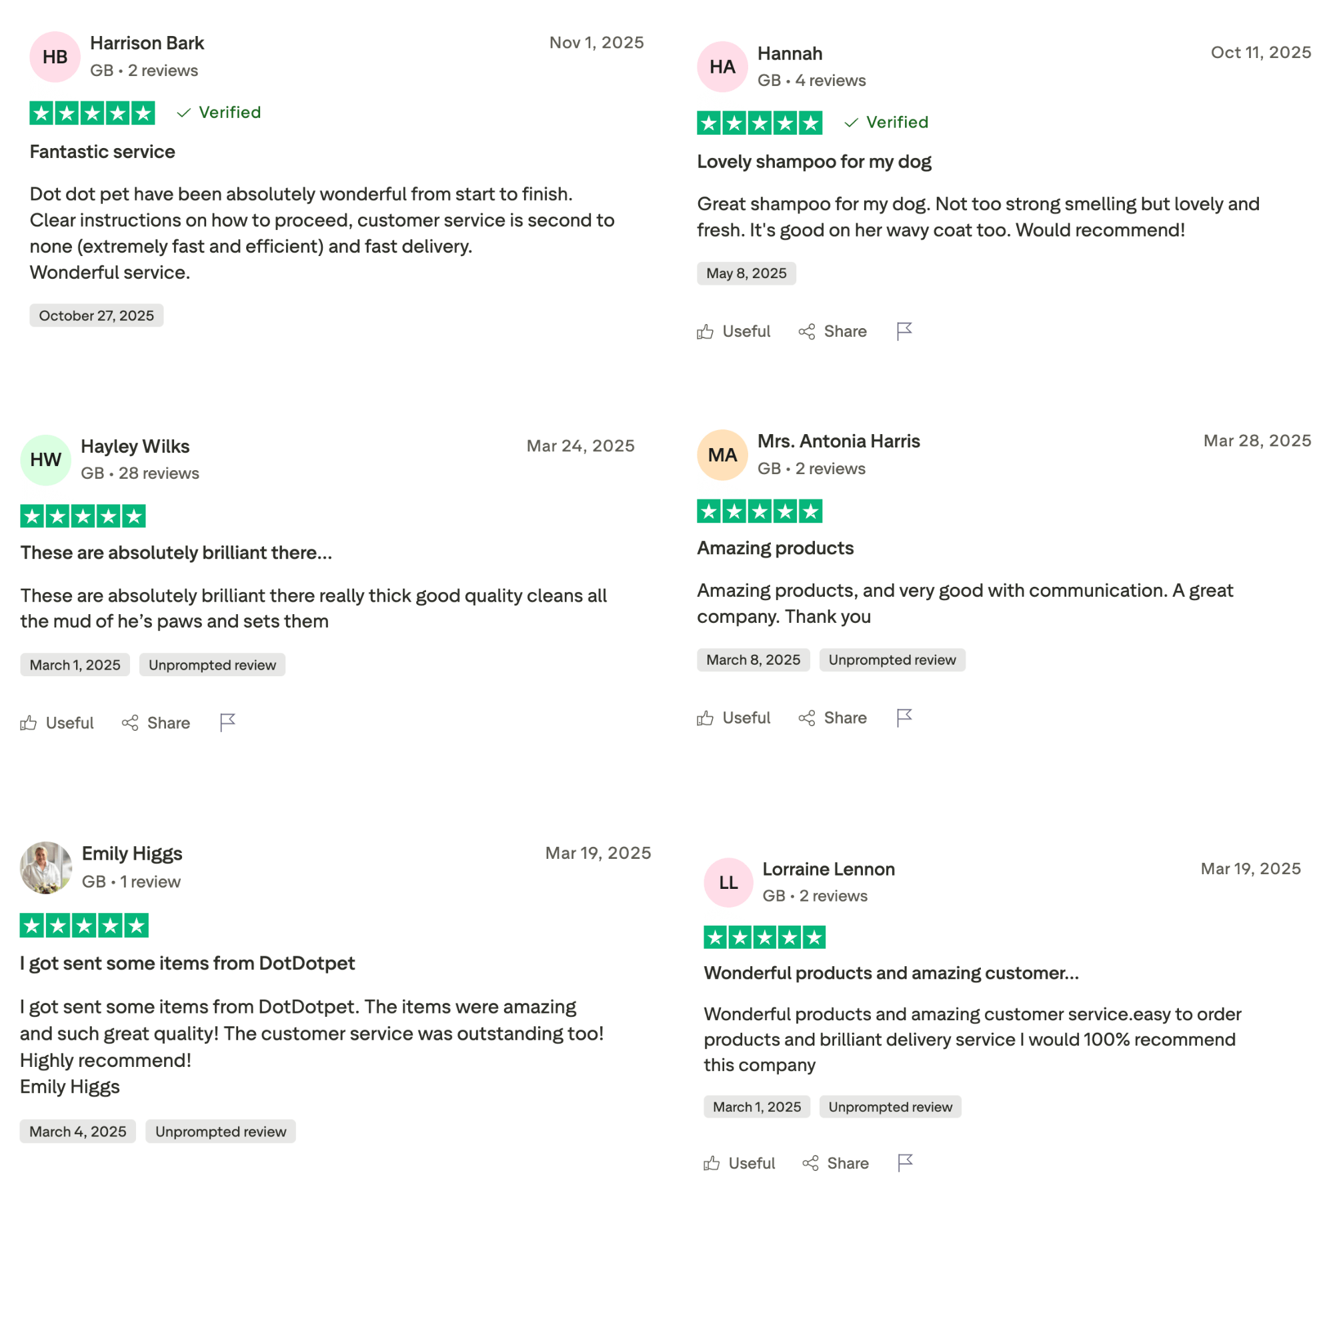Screen dimensions: 1335x1335
Task: Click the five-star rating on Emily Higgs' review
Action: click(x=83, y=926)
